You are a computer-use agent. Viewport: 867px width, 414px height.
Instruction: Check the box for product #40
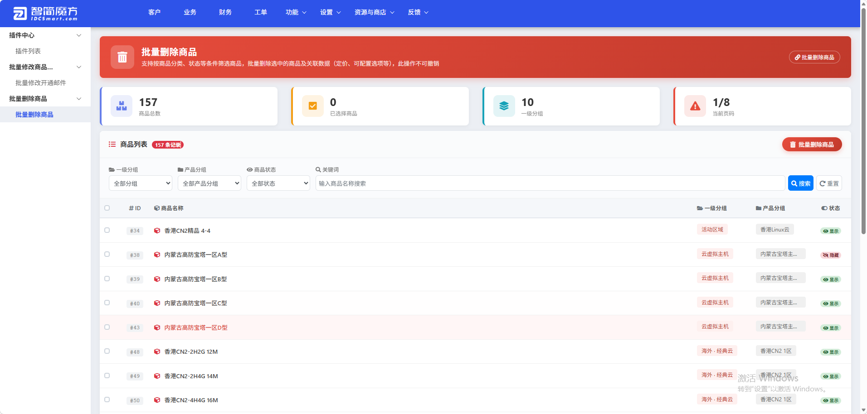coord(107,303)
